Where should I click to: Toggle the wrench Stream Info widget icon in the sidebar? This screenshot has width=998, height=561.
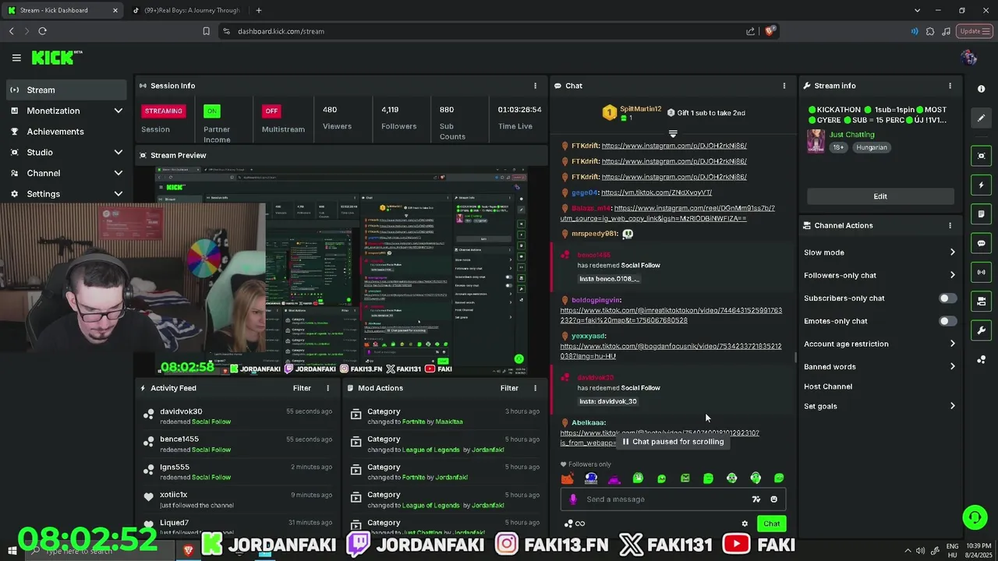point(982,330)
